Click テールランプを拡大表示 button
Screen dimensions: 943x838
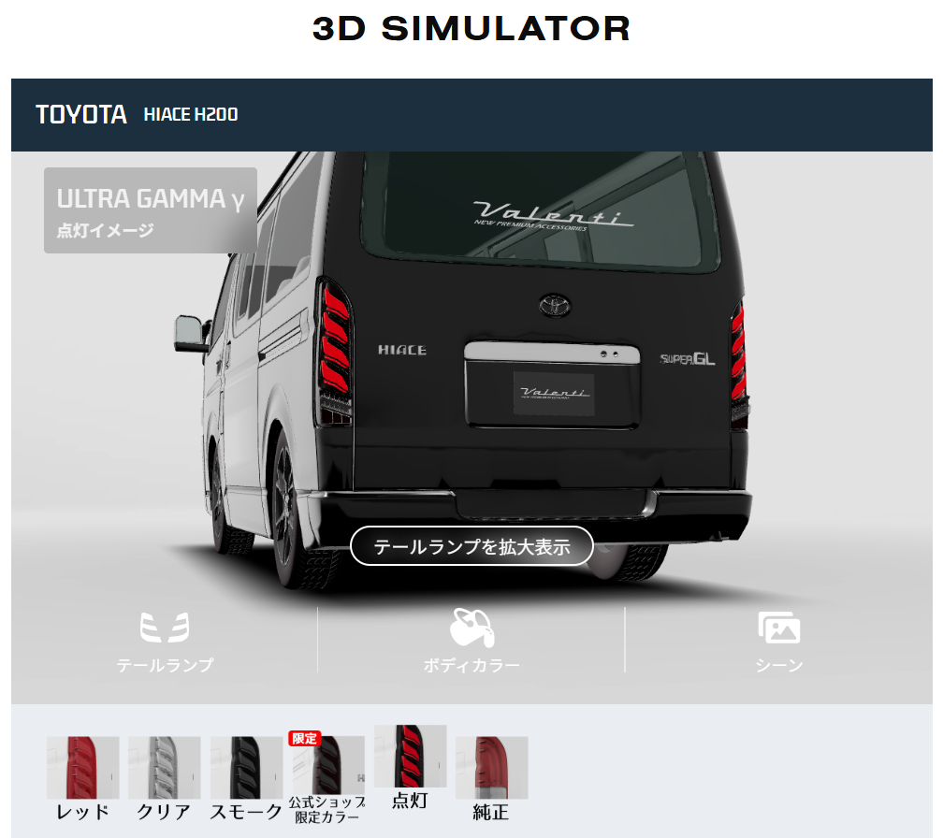[x=471, y=547]
